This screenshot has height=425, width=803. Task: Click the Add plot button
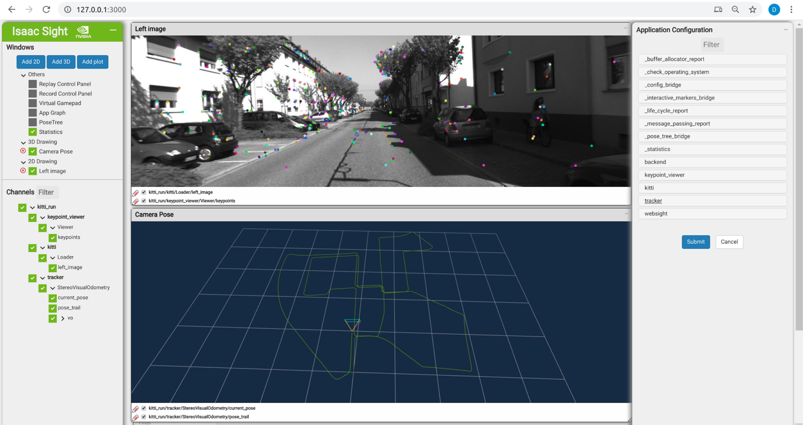coord(93,61)
